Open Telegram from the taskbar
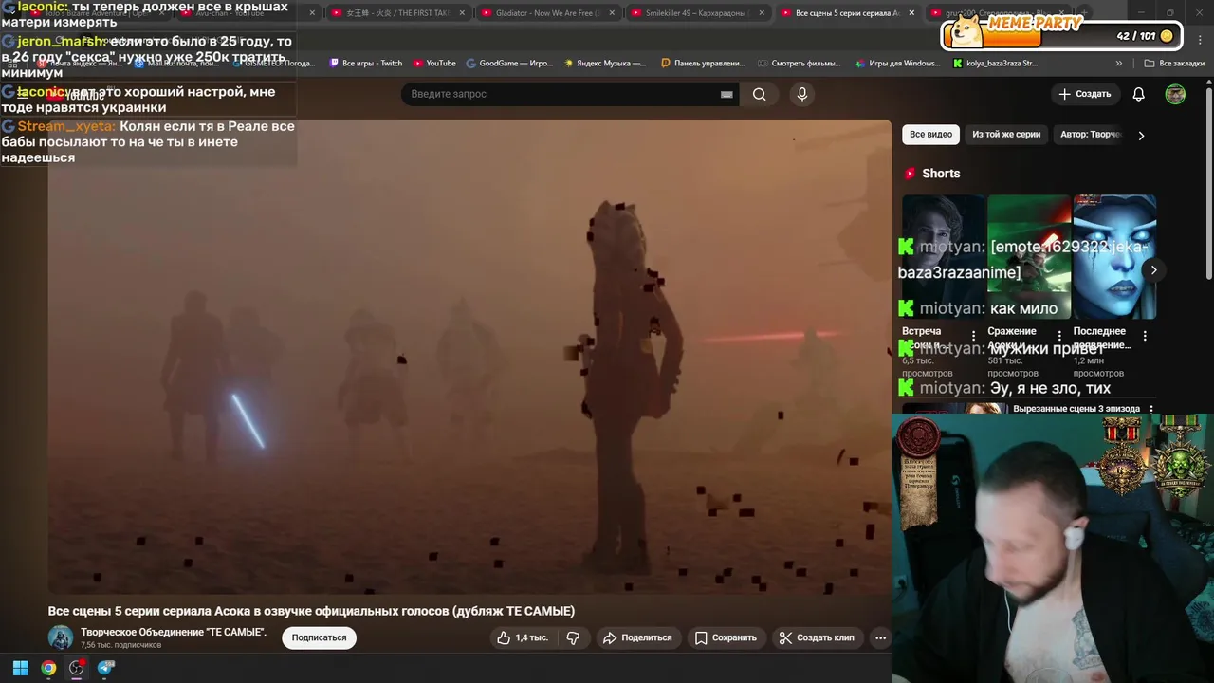The height and width of the screenshot is (683, 1214). click(105, 668)
